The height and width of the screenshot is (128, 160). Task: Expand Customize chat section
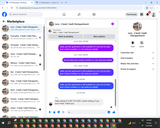(137, 52)
